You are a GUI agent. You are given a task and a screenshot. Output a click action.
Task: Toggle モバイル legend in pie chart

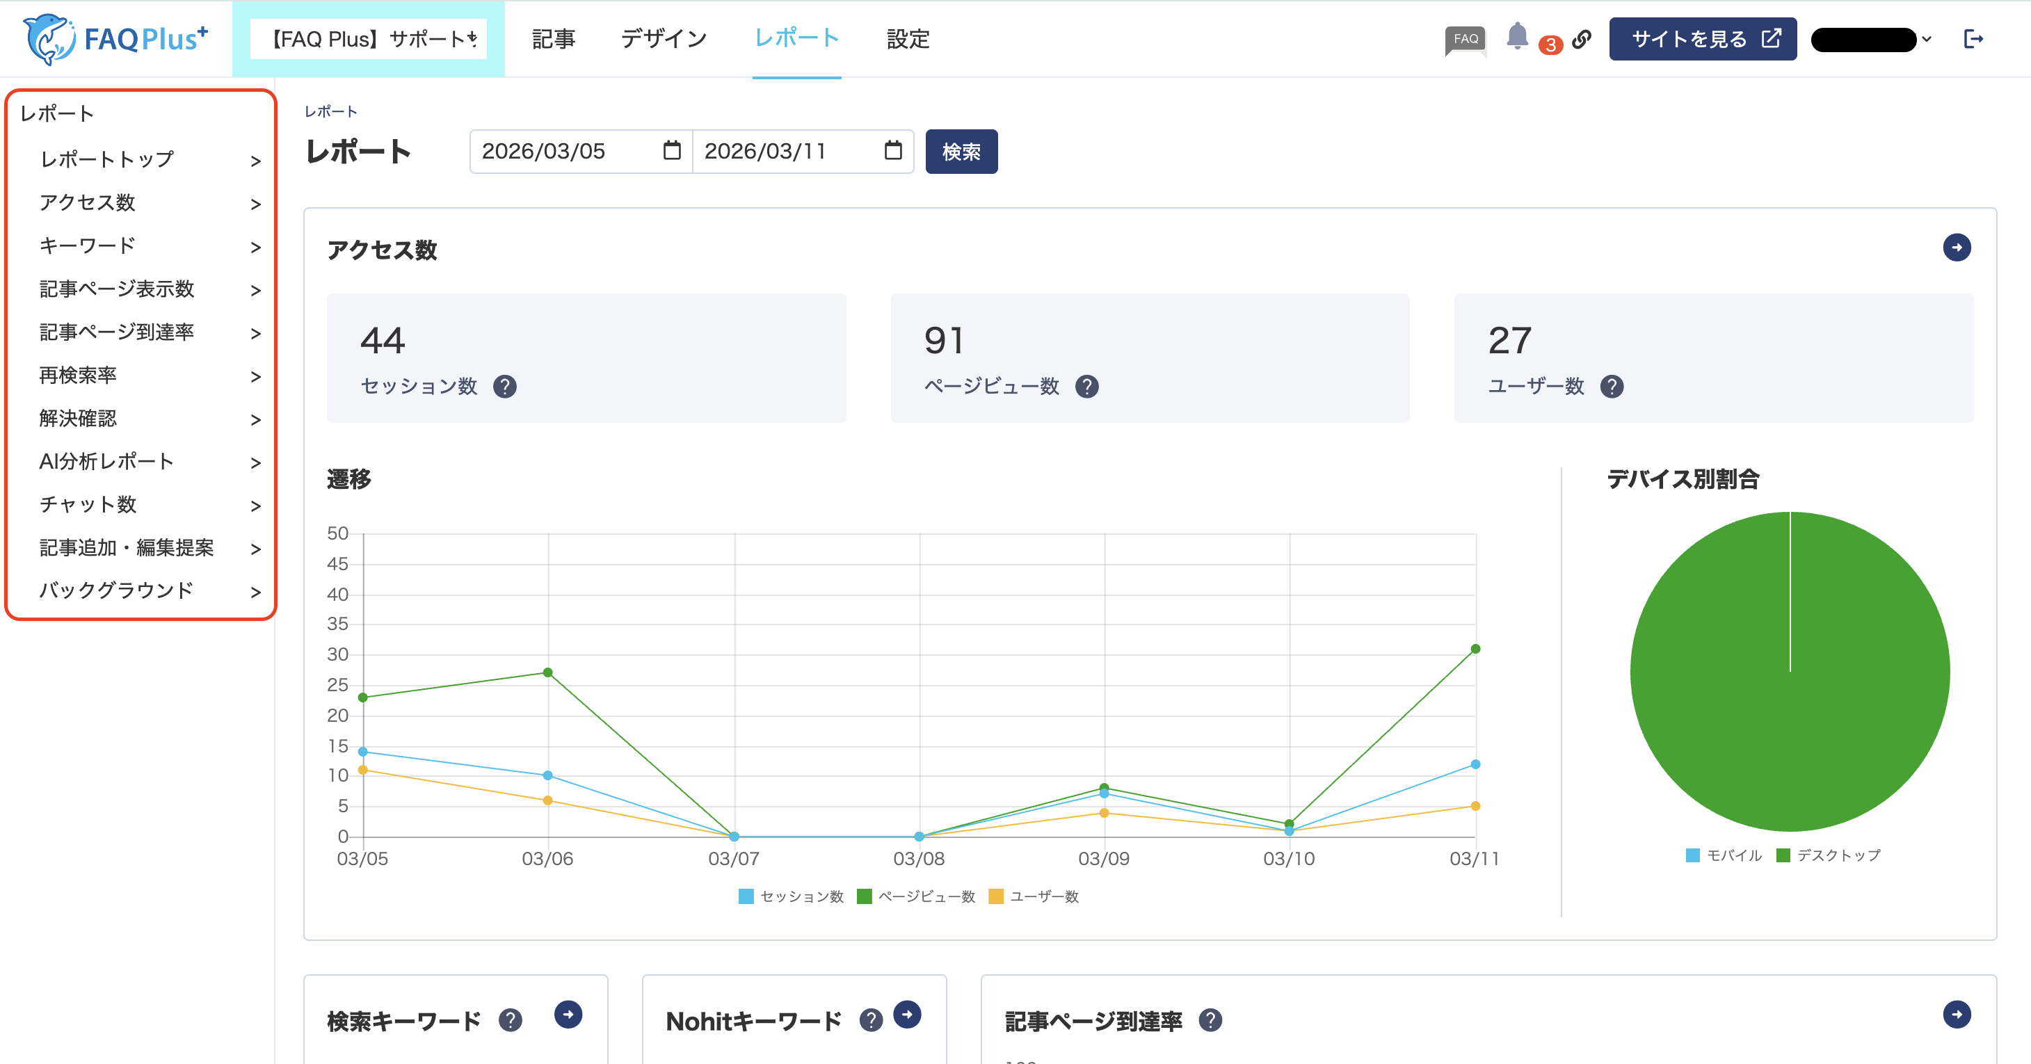click(x=1724, y=855)
